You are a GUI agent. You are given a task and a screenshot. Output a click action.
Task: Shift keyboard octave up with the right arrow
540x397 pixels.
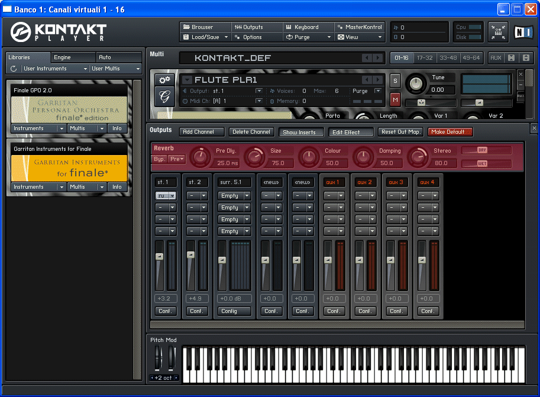click(x=176, y=377)
